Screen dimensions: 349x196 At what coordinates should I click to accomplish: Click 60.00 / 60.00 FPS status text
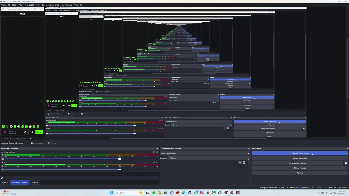pyautogui.click(x=340, y=188)
